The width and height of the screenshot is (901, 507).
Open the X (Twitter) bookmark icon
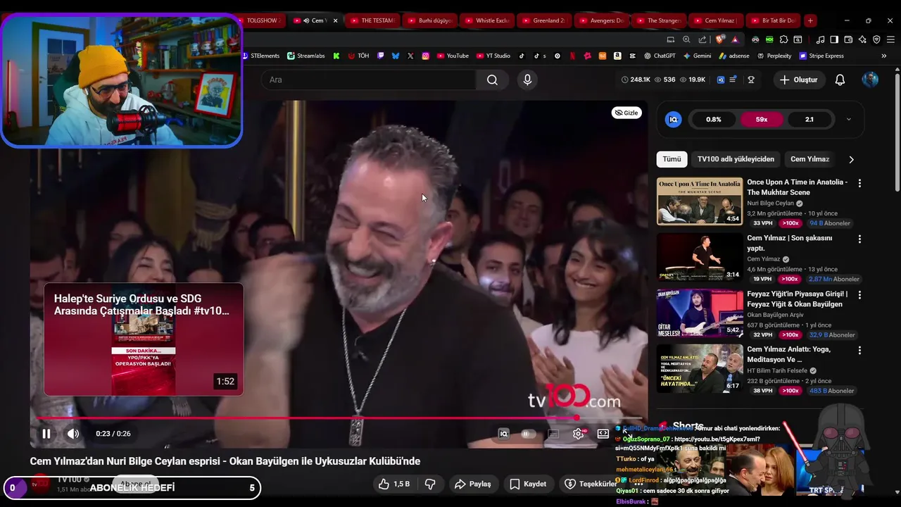pyautogui.click(x=410, y=56)
